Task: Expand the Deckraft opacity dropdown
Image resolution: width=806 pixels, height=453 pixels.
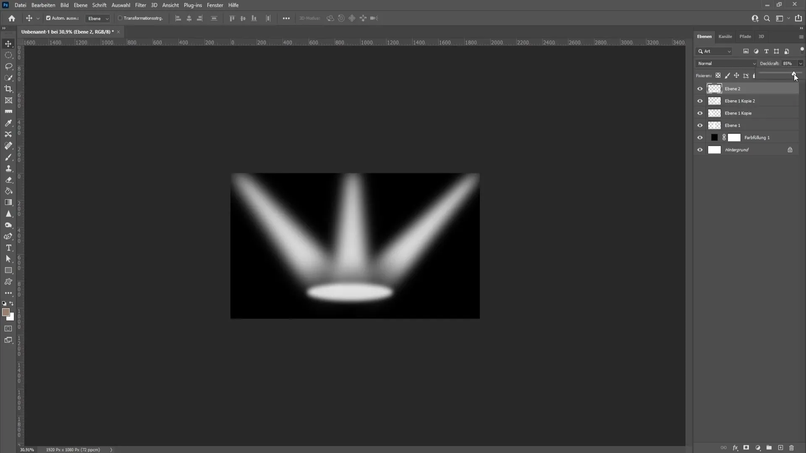Action: (801, 63)
